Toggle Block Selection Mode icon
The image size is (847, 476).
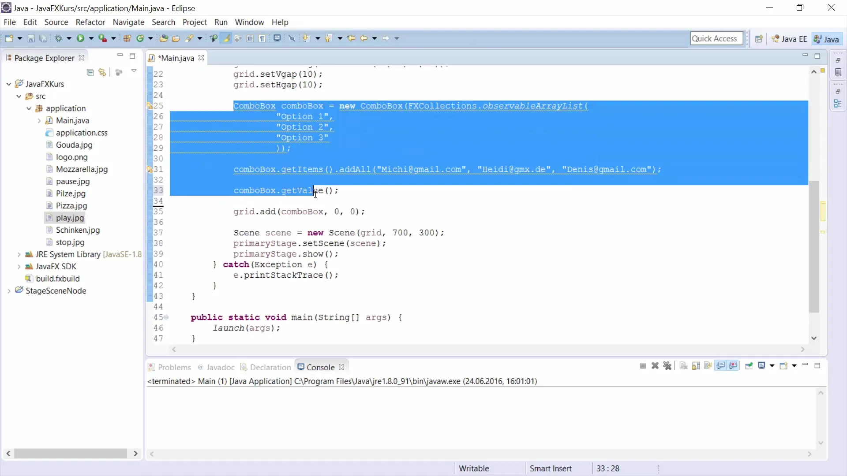tap(250, 38)
